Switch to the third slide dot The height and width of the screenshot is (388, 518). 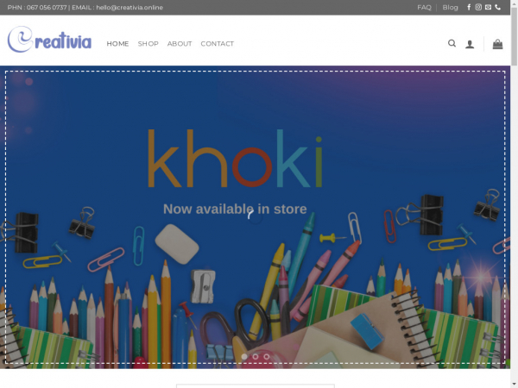click(267, 357)
